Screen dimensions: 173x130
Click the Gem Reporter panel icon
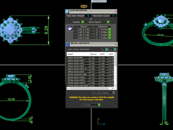[67, 11]
